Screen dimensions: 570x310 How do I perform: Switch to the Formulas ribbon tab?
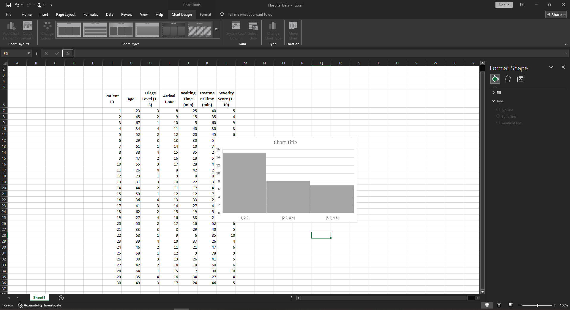pyautogui.click(x=91, y=14)
